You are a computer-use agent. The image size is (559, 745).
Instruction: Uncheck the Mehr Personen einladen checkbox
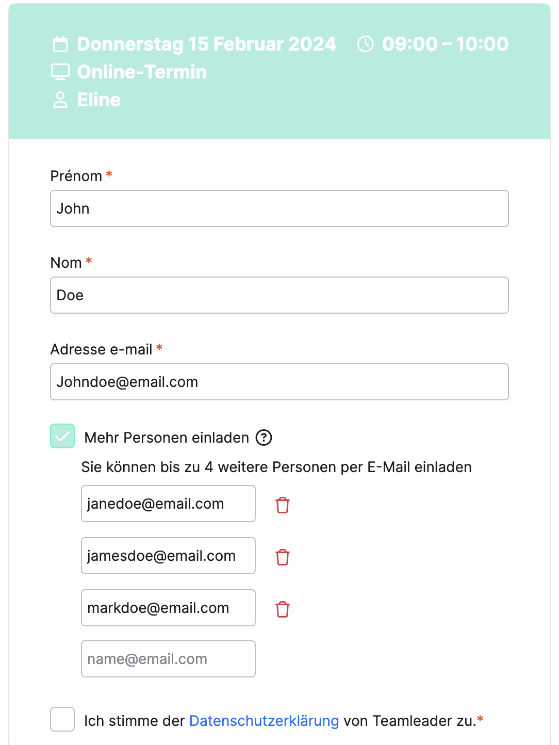click(62, 436)
